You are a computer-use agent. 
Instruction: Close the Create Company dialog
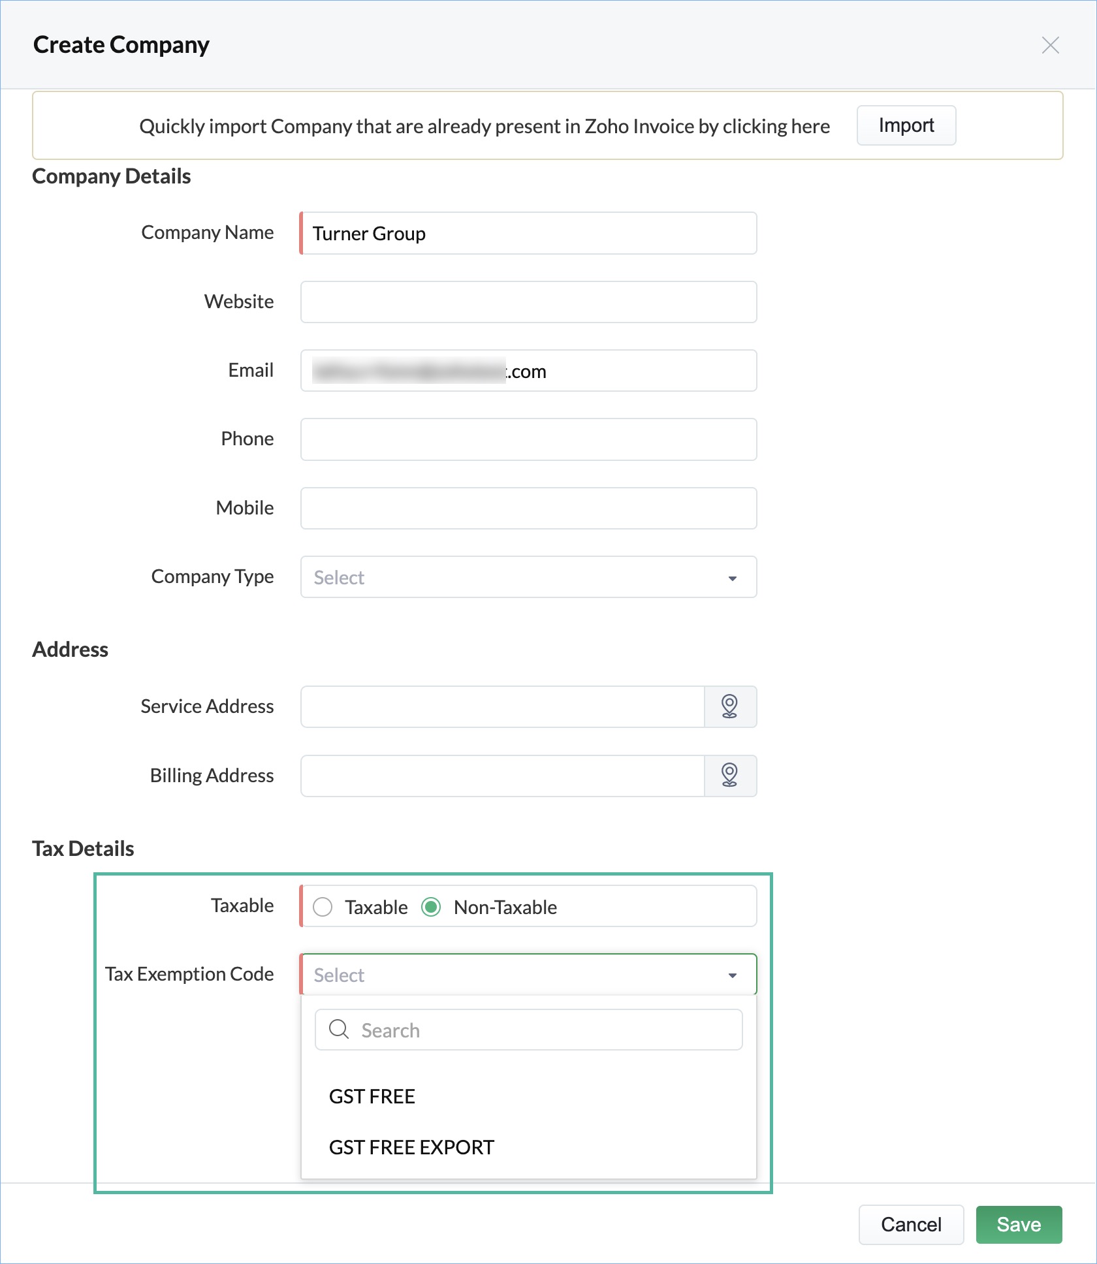(1050, 45)
